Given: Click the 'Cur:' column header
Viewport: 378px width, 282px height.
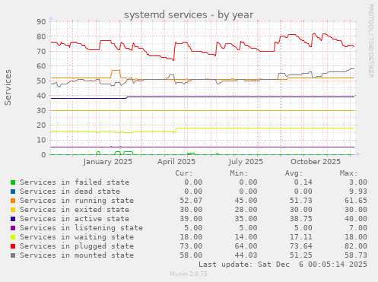Looking at the screenshot, I should pos(184,173).
